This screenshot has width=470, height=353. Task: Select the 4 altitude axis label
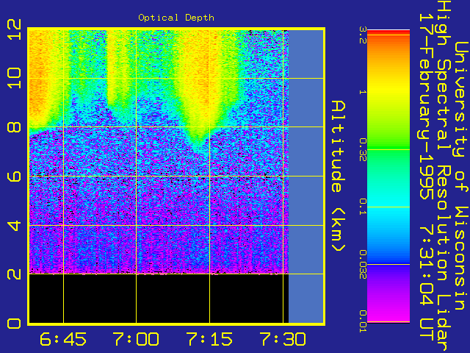pos(14,225)
